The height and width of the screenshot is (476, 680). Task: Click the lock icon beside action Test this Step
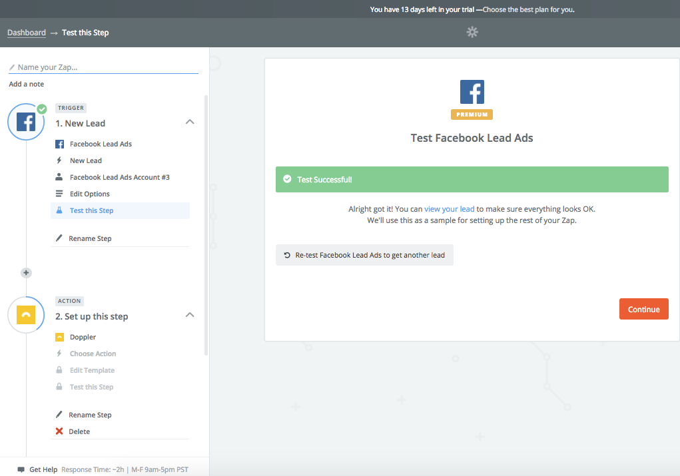click(59, 386)
